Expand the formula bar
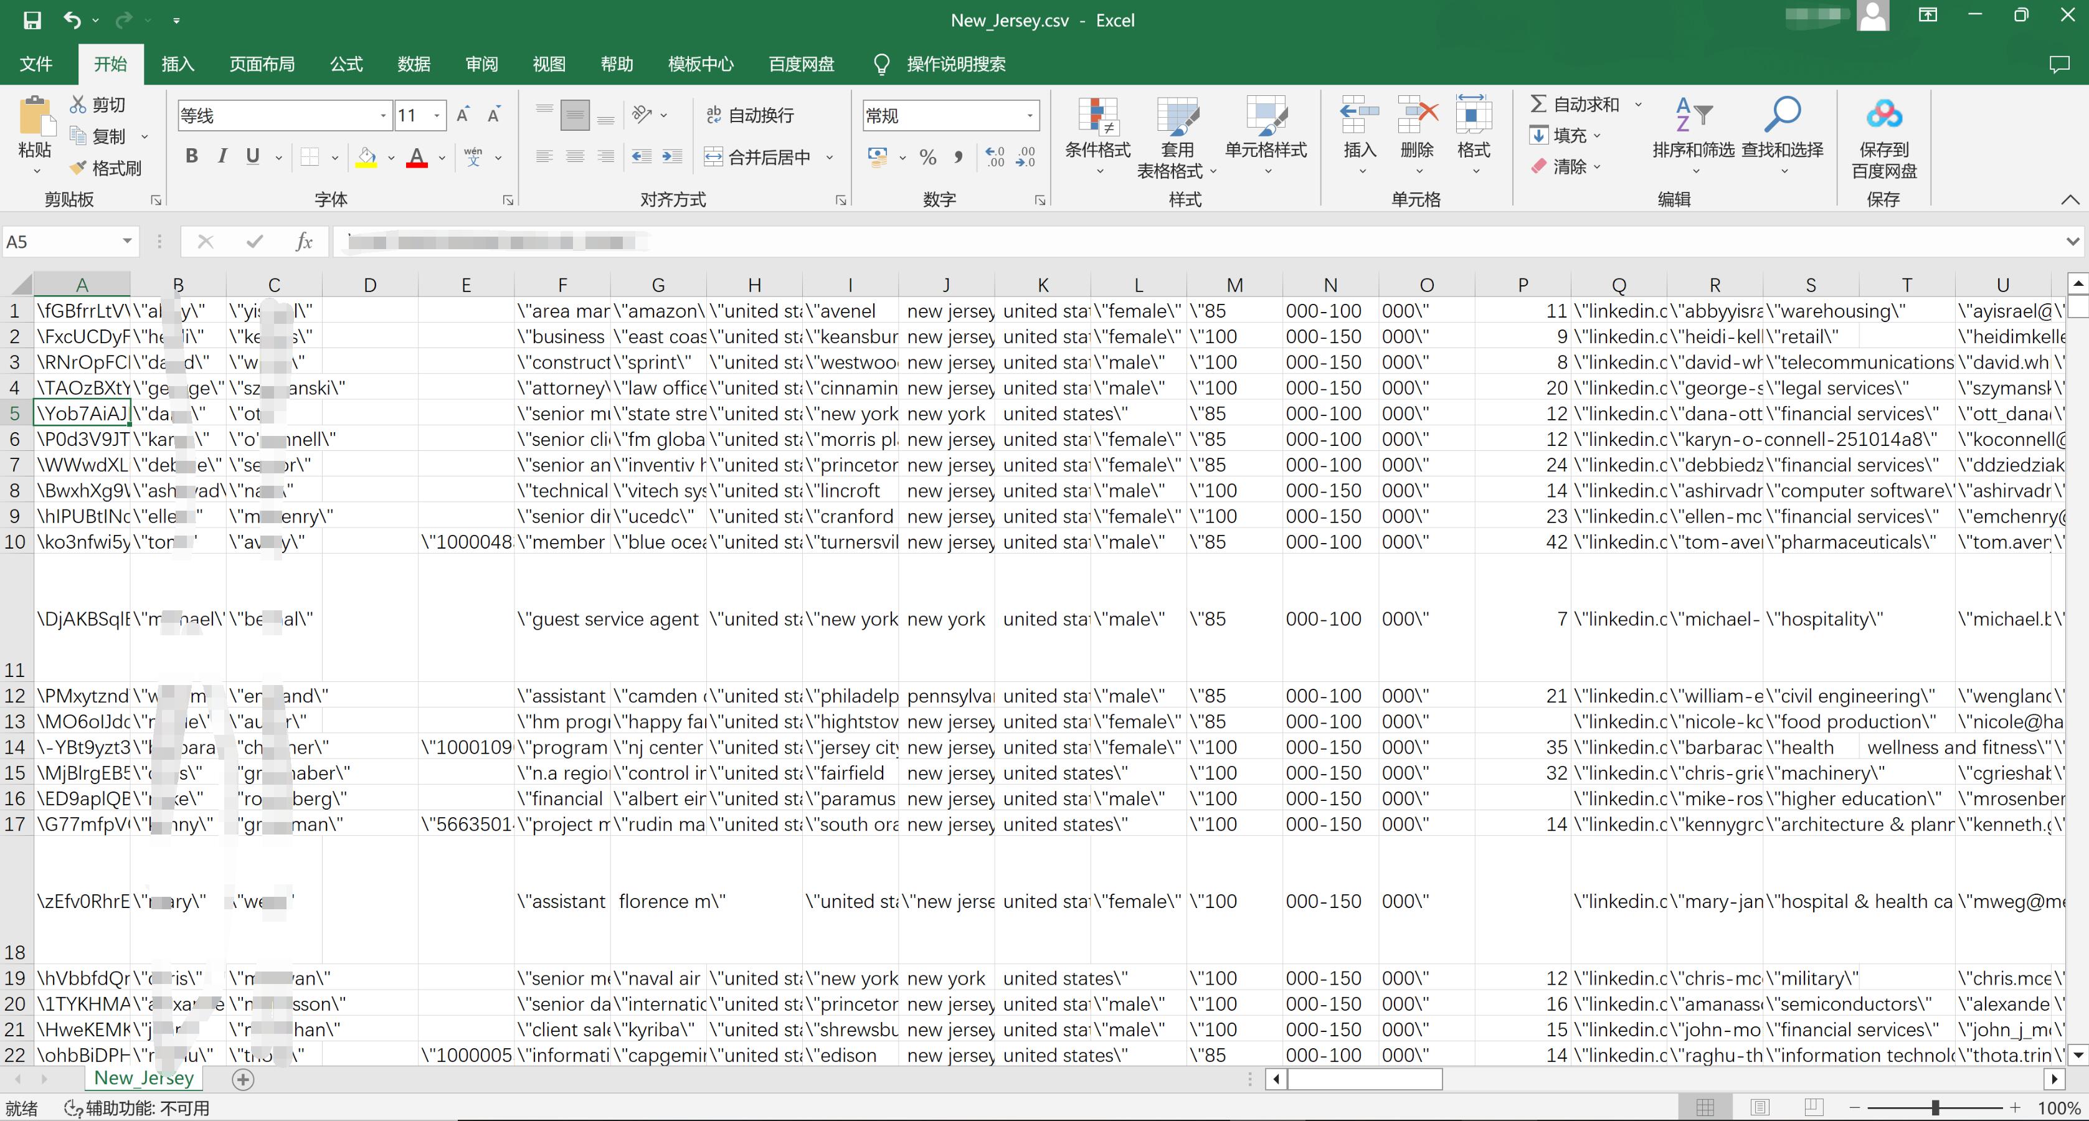The width and height of the screenshot is (2089, 1121). [2073, 241]
